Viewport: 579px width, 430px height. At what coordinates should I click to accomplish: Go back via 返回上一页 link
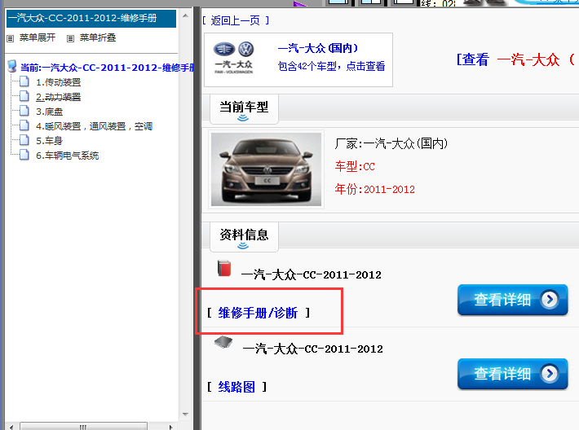(x=236, y=20)
